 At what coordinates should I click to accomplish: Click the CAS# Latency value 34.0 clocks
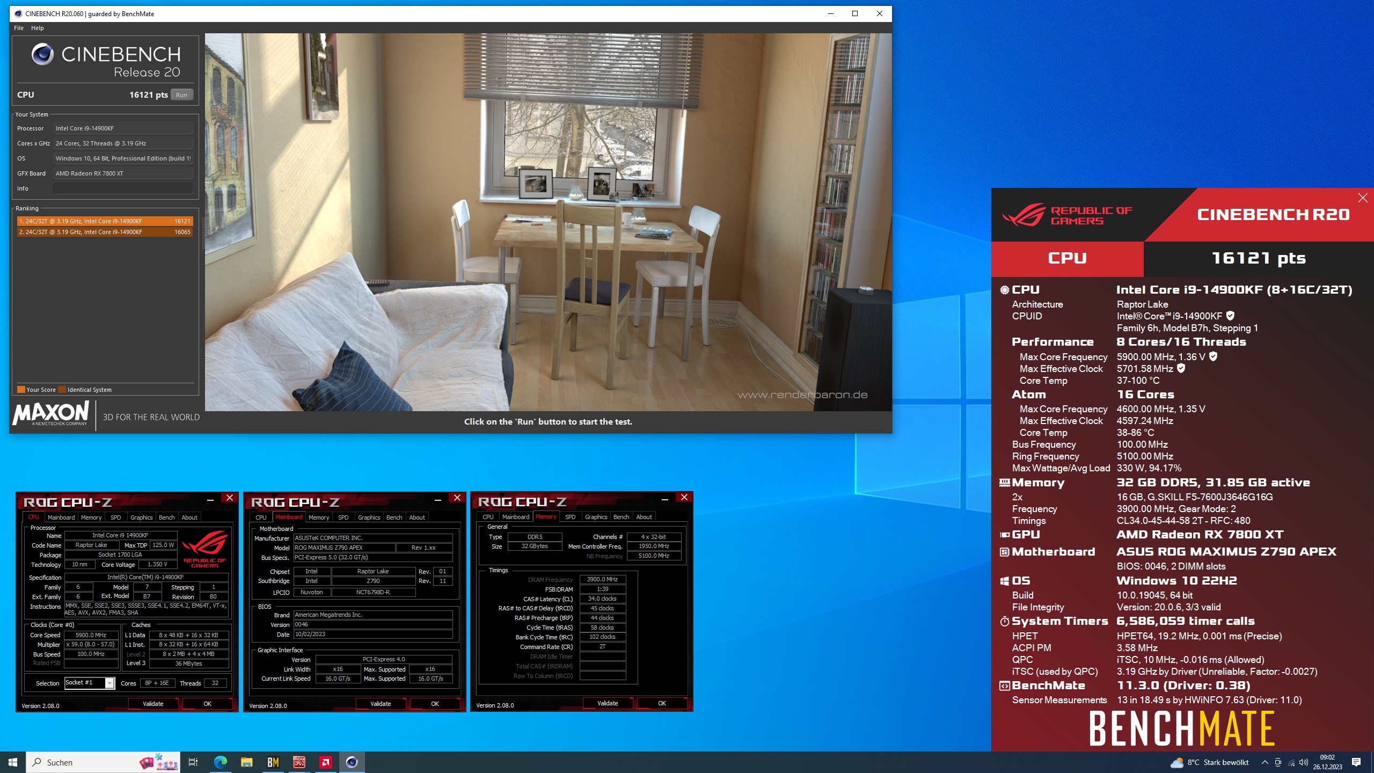(602, 599)
